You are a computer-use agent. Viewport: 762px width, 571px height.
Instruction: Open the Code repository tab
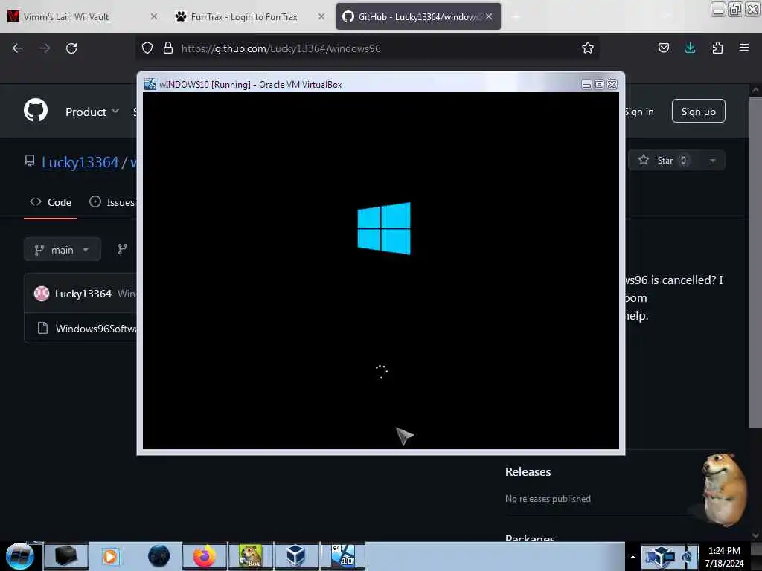tap(51, 202)
